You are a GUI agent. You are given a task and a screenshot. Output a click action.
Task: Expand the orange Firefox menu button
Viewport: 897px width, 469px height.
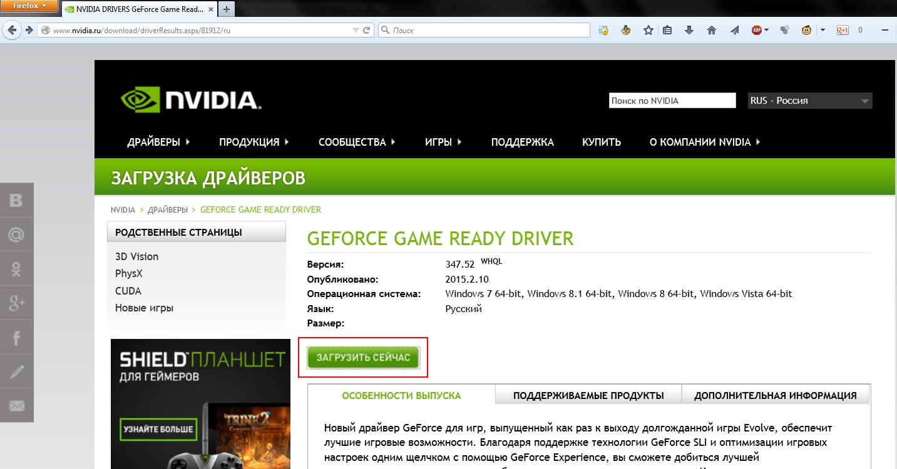click(x=29, y=6)
